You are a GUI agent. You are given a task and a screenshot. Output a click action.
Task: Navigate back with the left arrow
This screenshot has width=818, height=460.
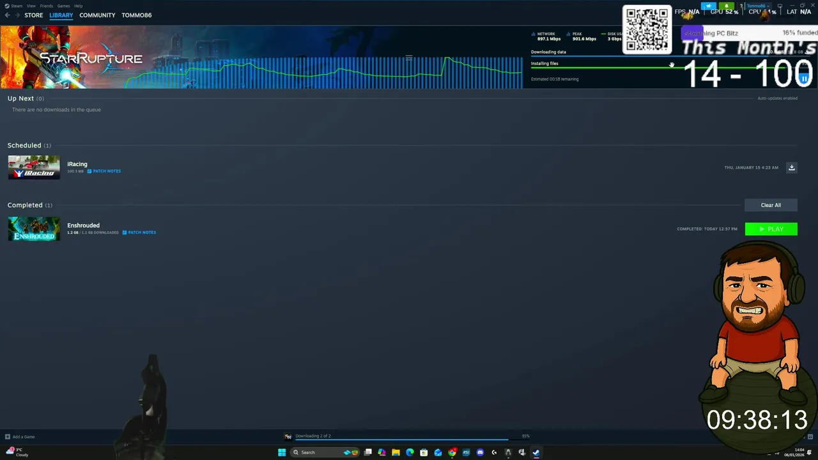(x=7, y=15)
